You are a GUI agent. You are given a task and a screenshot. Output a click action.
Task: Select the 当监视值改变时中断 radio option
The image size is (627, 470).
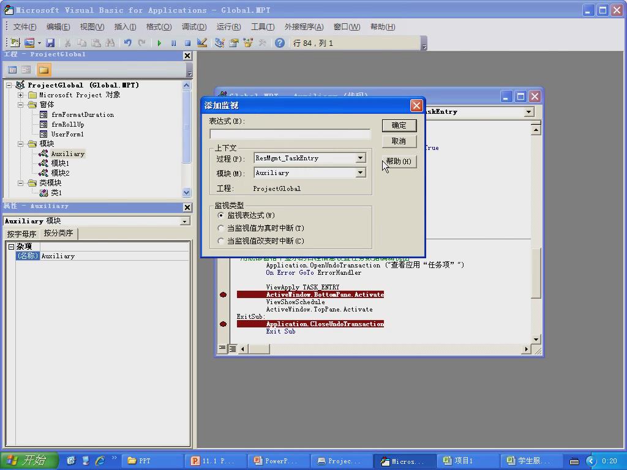(x=220, y=241)
